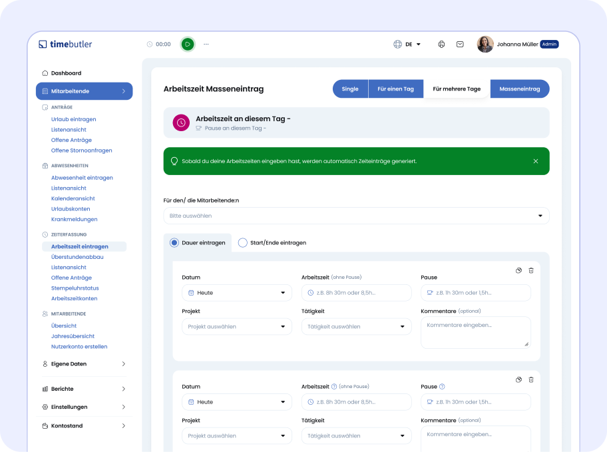Open the three-dot menu beside timer

tap(206, 44)
